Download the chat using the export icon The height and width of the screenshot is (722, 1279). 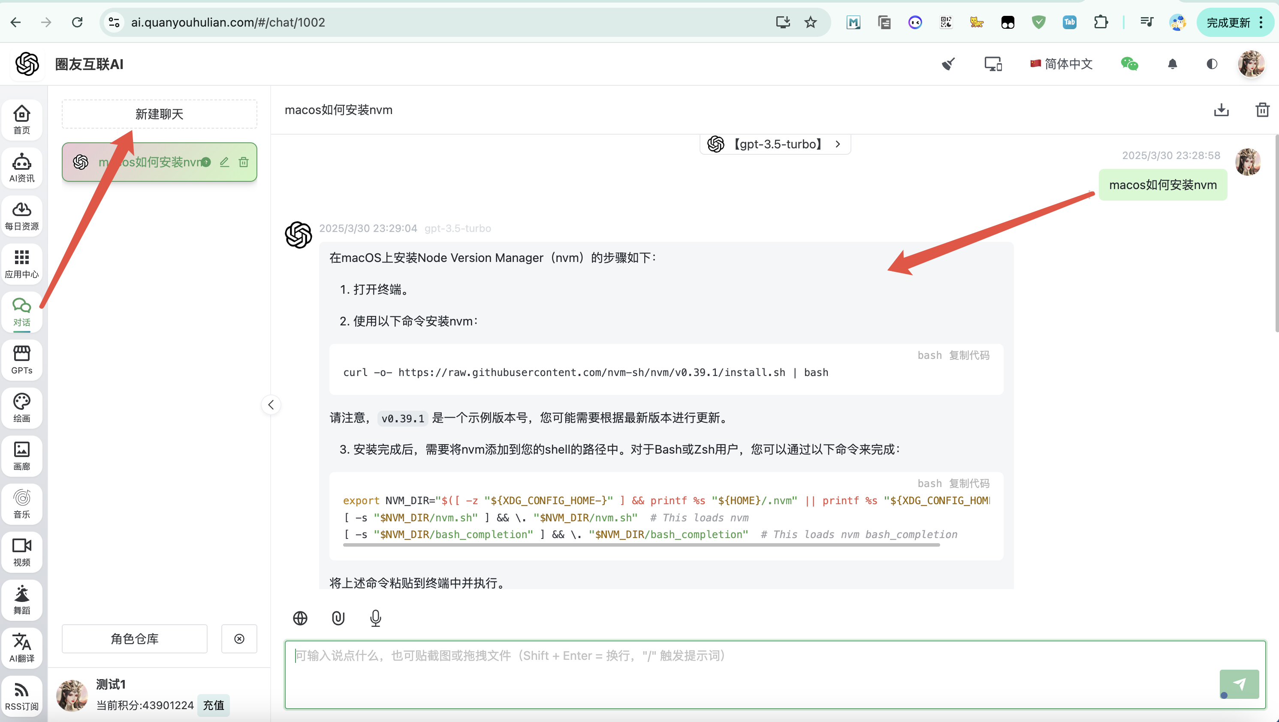click(1221, 110)
